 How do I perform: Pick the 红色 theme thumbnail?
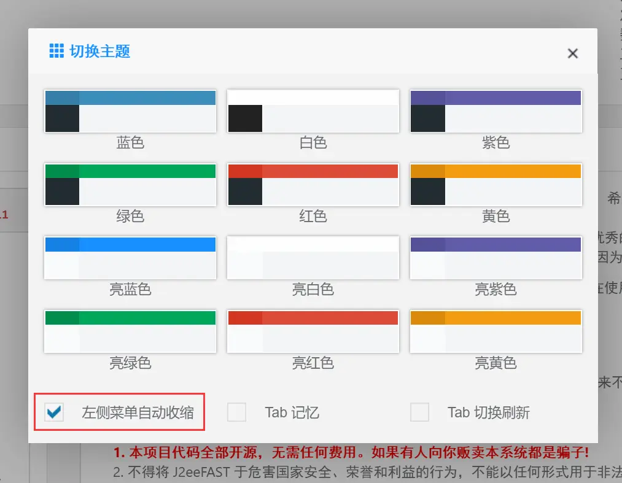[x=313, y=184]
